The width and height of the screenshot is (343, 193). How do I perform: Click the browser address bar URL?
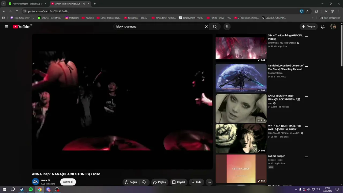point(48,11)
